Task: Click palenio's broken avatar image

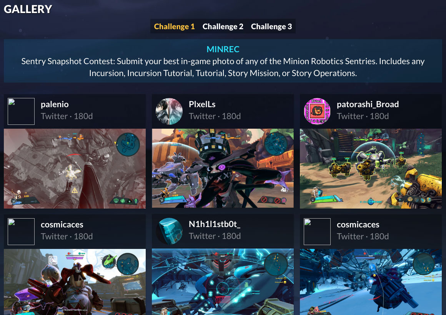Action: coord(21,111)
